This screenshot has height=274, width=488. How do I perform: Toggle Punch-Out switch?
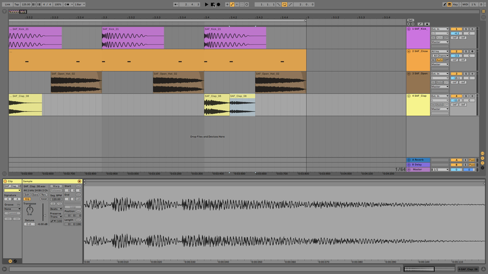290,4
